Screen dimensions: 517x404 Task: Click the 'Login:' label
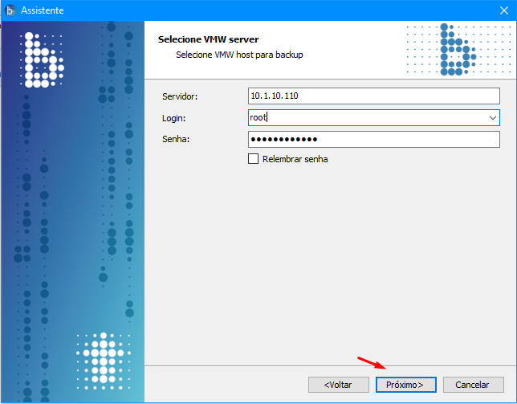click(x=173, y=118)
